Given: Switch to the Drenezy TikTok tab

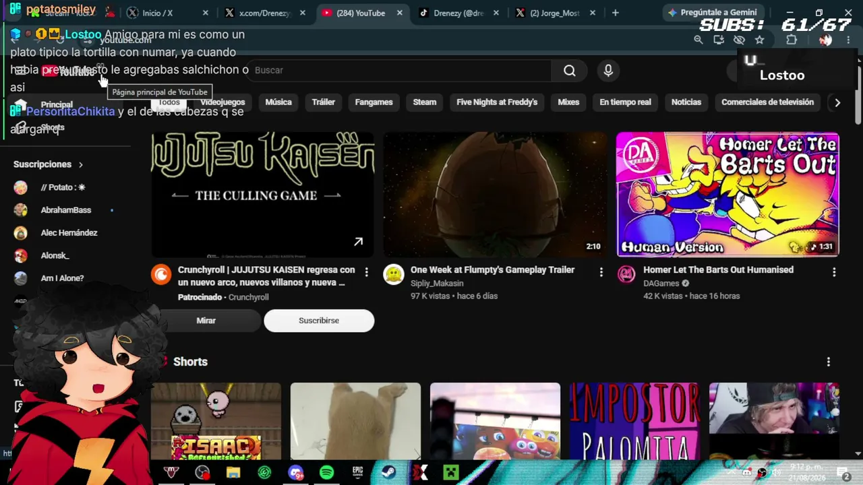Looking at the screenshot, I should pos(457,13).
